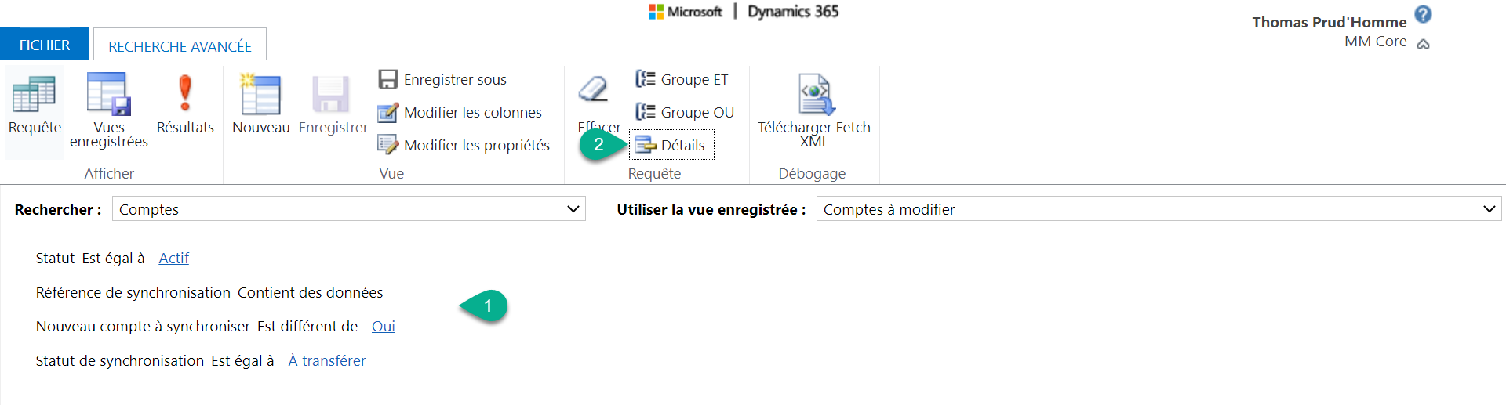The width and height of the screenshot is (1506, 405).
Task: Expand the saved view dropdown
Action: tap(1488, 209)
